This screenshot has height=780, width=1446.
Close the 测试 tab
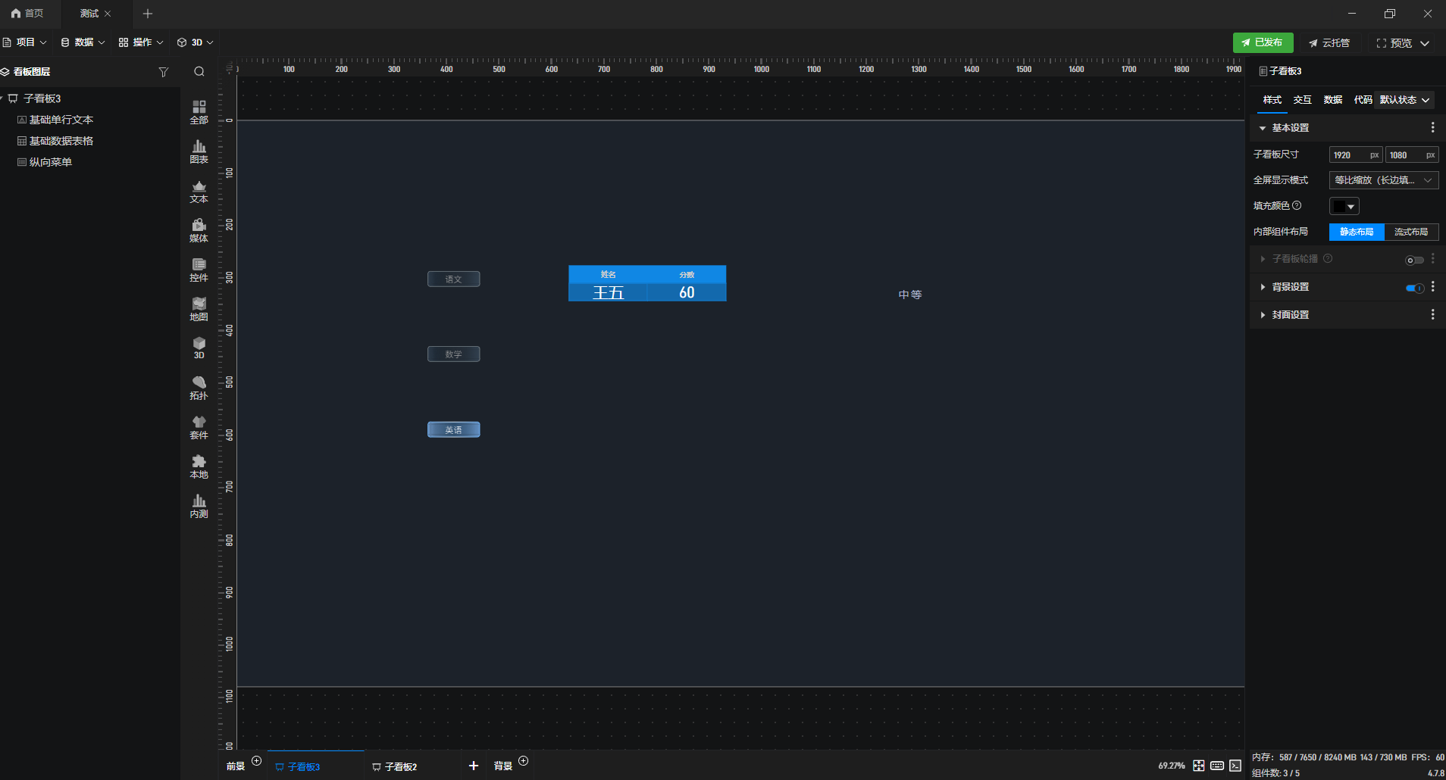(108, 14)
